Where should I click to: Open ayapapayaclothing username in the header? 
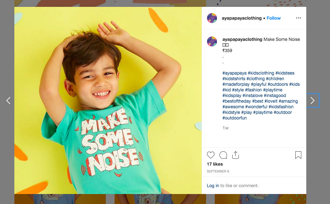(242, 18)
